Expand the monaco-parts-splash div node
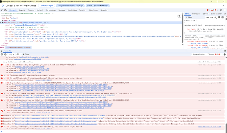Image resolution: width=227 pixels, height=133 pixels. 4,32
